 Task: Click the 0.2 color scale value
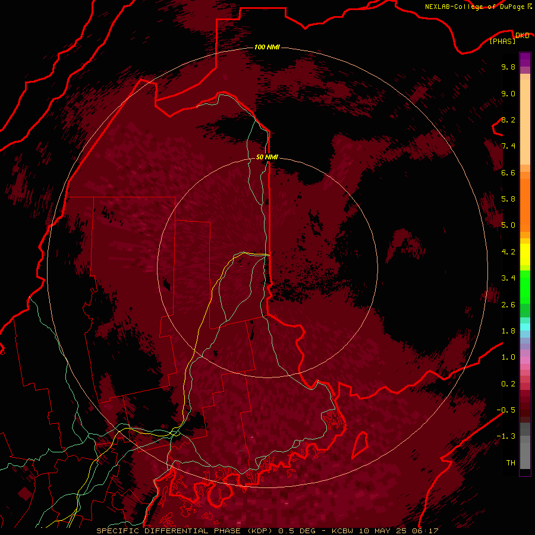click(508, 384)
